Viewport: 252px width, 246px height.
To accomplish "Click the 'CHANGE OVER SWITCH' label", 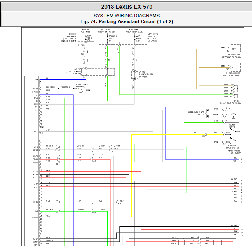I will 233,147.
